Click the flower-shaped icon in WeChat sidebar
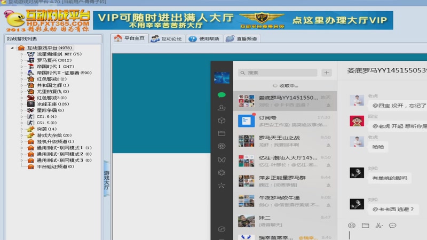The image size is (427, 240). (x=222, y=172)
